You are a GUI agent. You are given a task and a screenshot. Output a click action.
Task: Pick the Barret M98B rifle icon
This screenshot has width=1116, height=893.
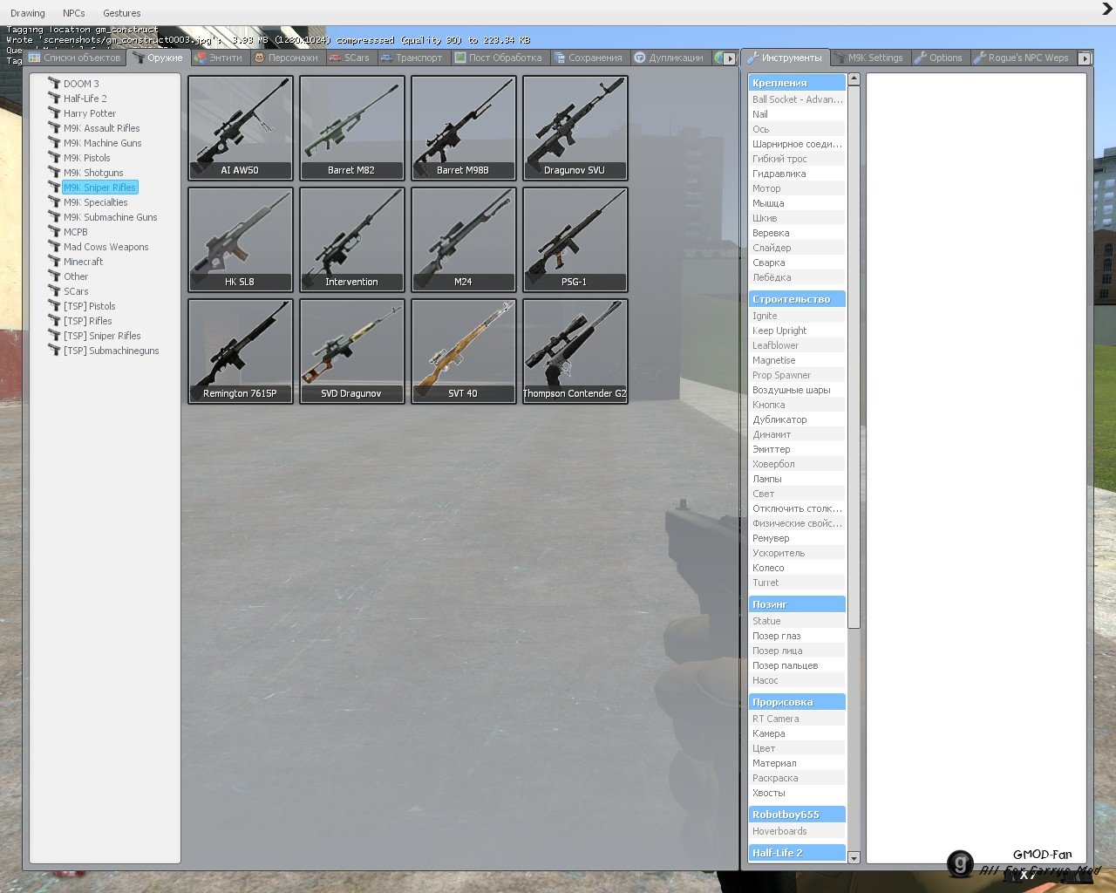coord(464,128)
